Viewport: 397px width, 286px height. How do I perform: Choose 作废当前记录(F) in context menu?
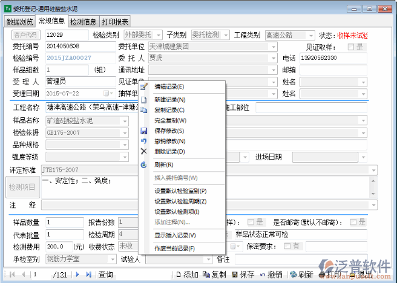pyautogui.click(x=174, y=249)
